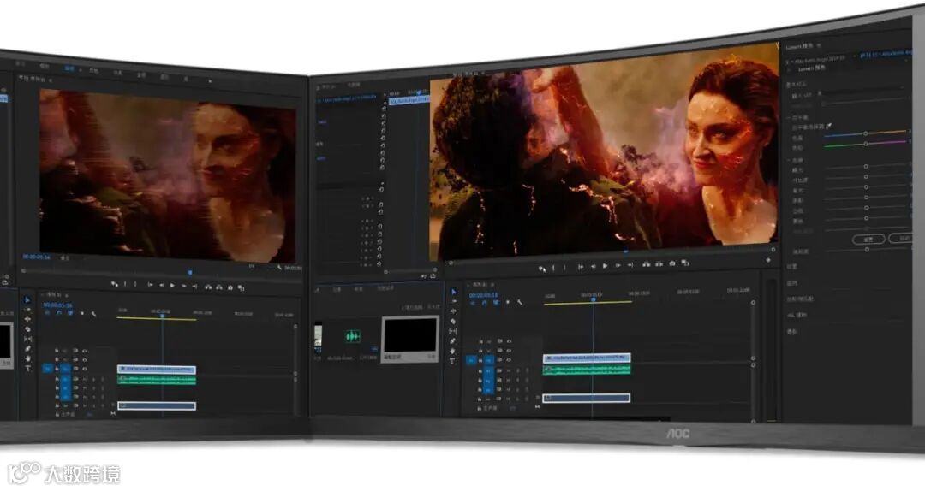Select the Type tool in right tools panel
The height and width of the screenshot is (491, 925).
pos(452,361)
